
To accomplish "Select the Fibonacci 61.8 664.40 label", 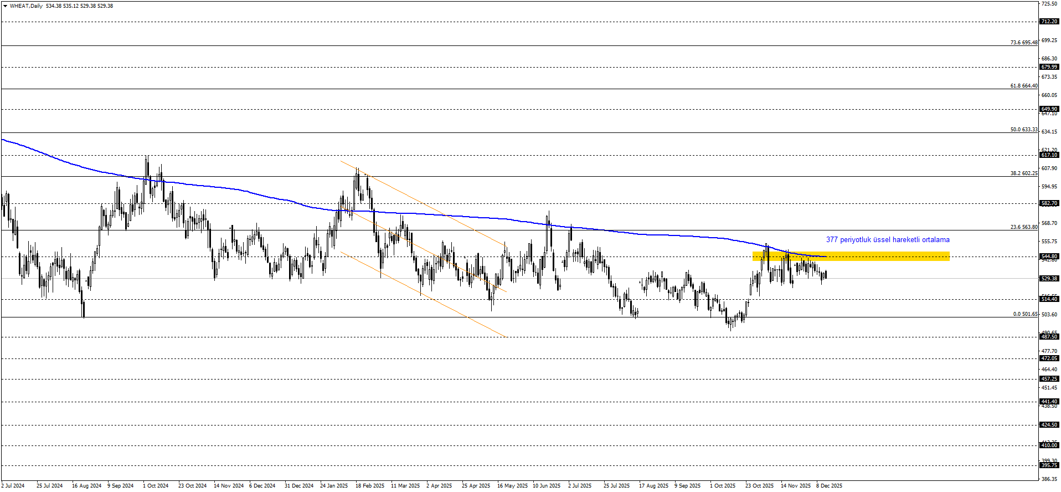I will [x=1023, y=86].
